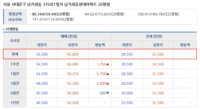Click the 시세변동 section heading

pyautogui.click(x=12, y=29)
